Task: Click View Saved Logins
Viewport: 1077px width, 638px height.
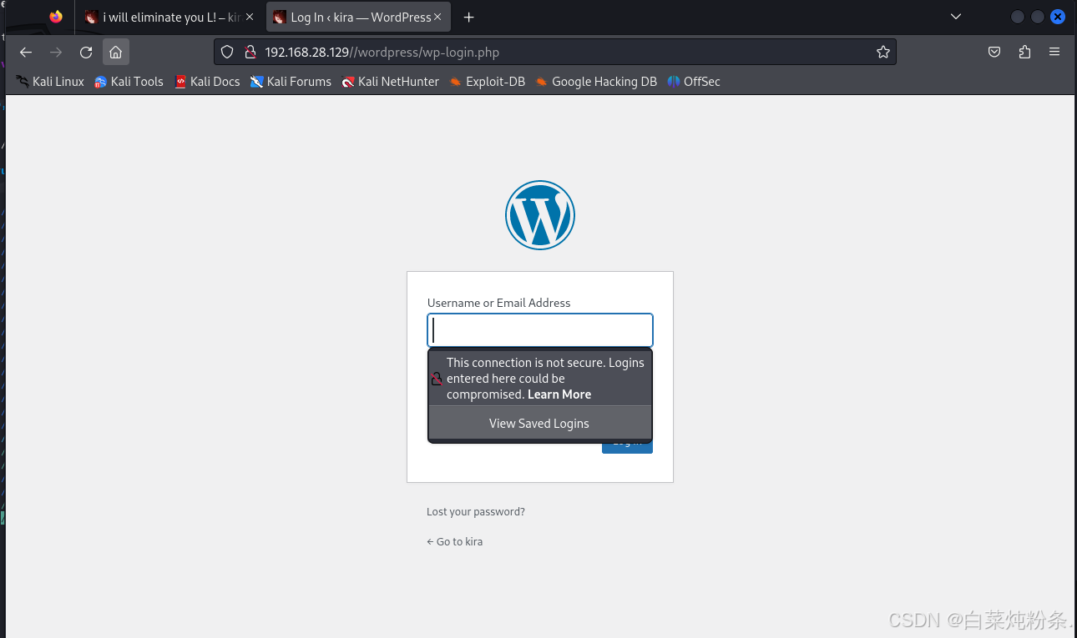Action: pyautogui.click(x=539, y=424)
